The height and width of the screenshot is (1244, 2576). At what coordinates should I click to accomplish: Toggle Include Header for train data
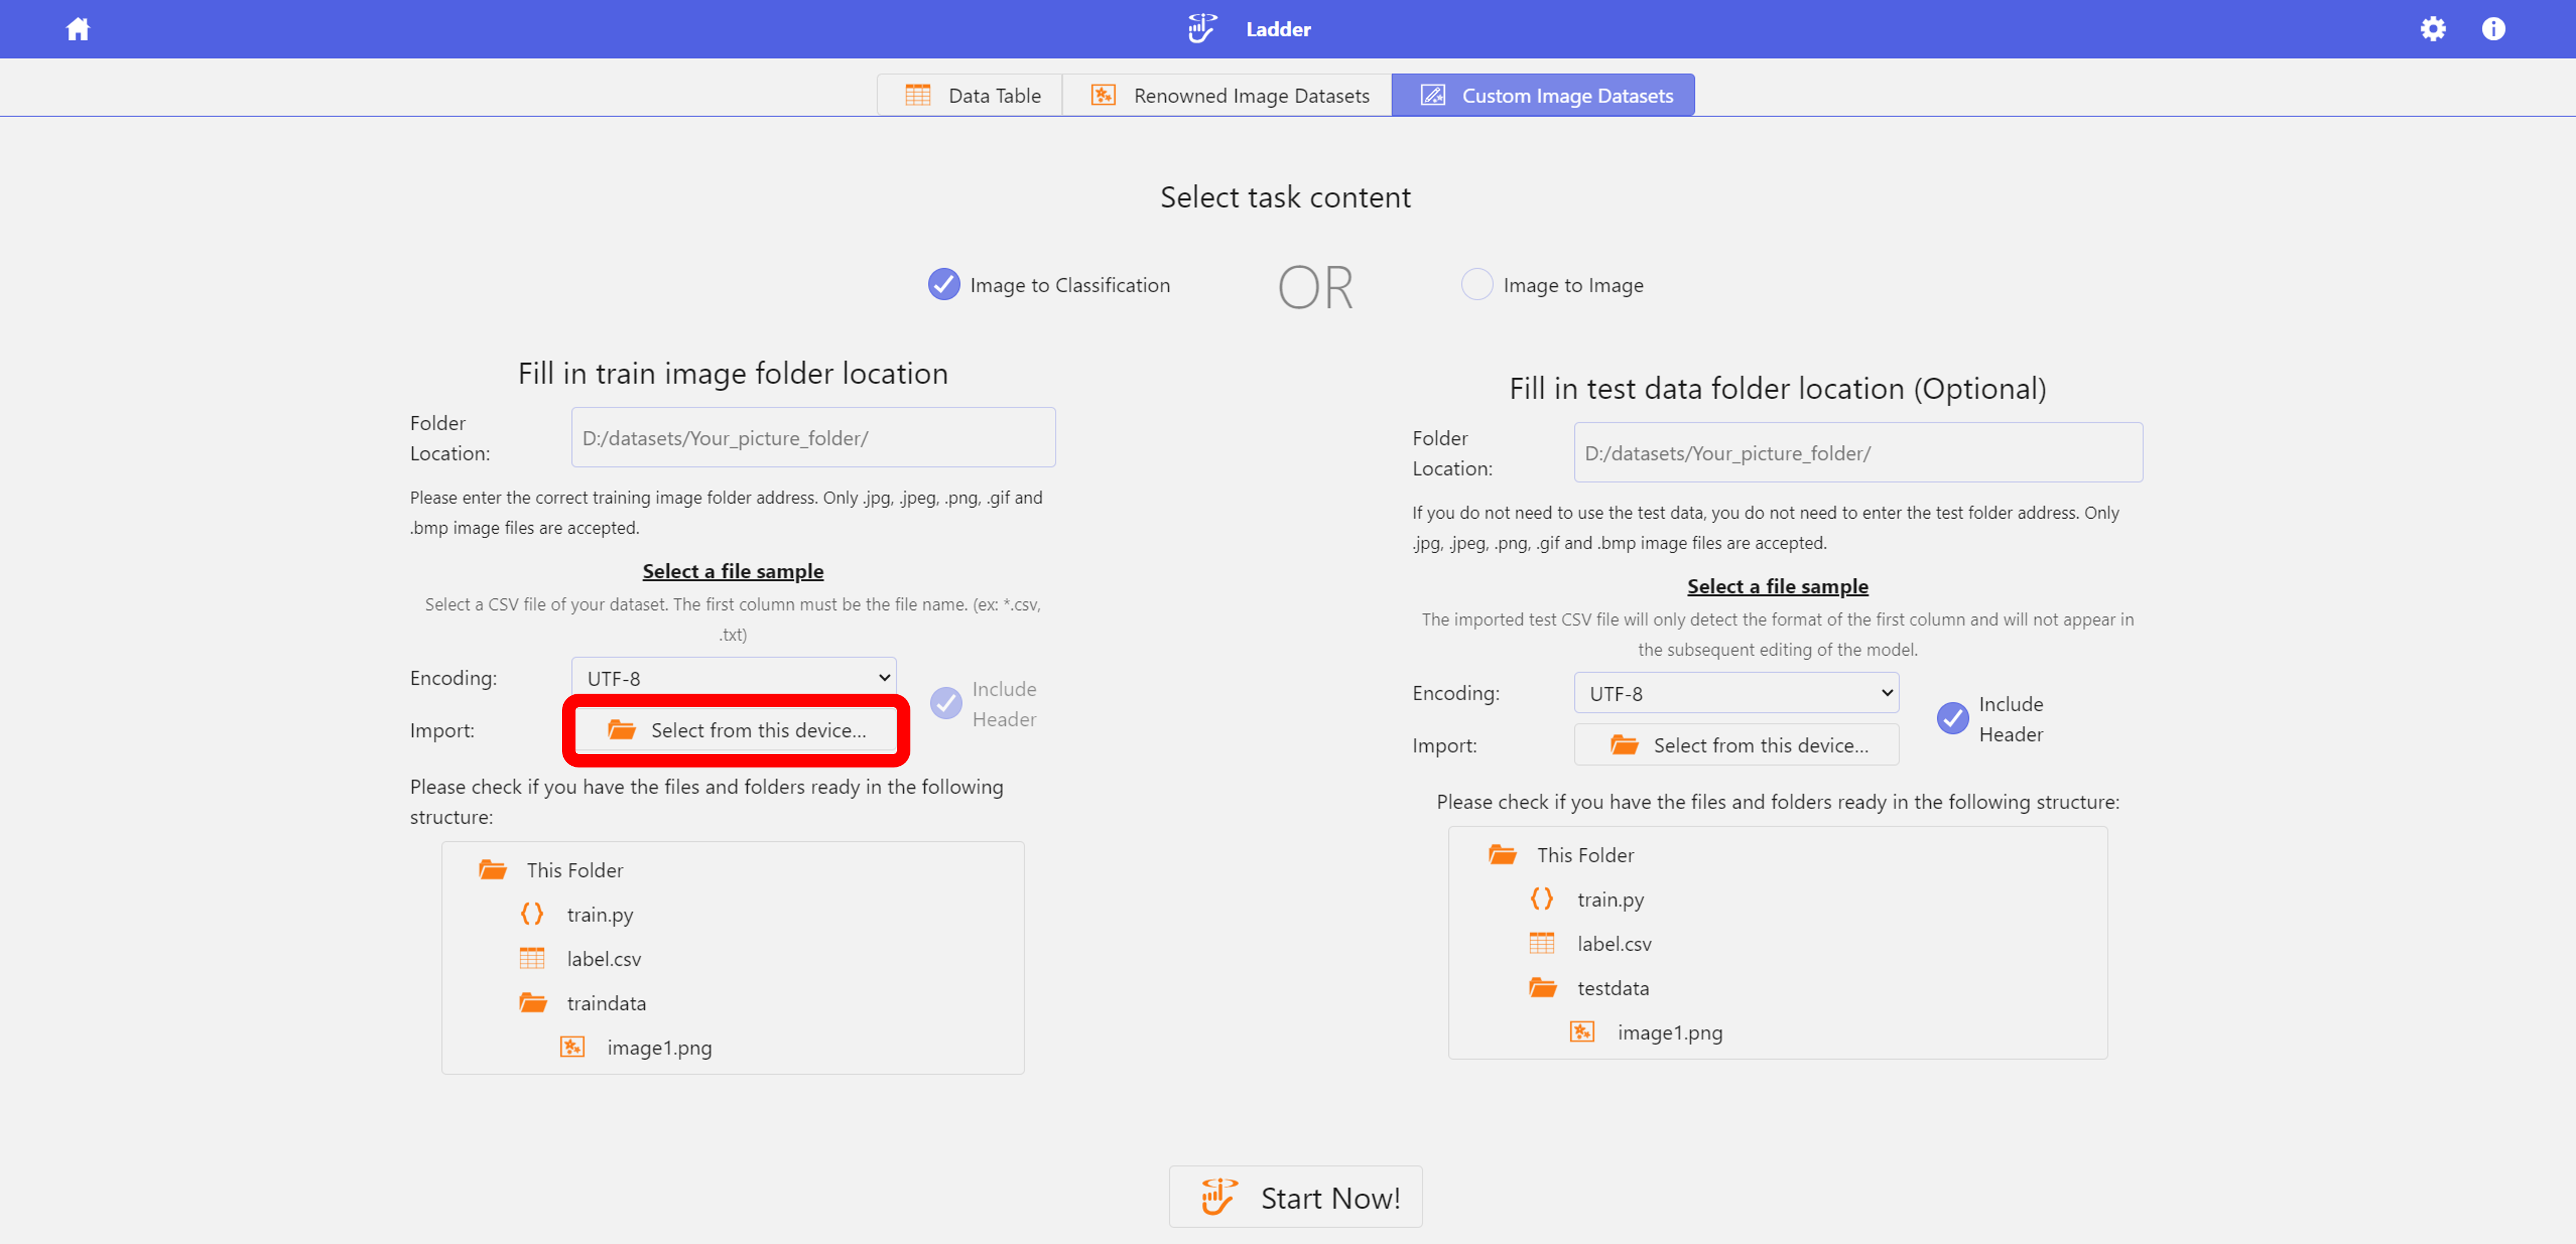[x=946, y=703]
